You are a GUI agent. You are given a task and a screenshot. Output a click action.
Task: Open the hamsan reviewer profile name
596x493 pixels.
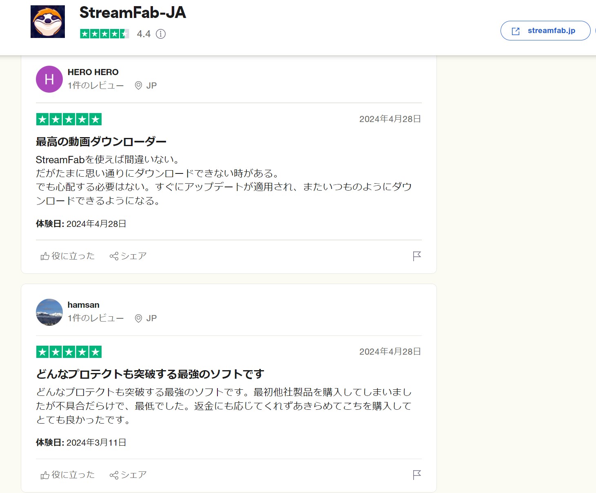click(x=83, y=305)
